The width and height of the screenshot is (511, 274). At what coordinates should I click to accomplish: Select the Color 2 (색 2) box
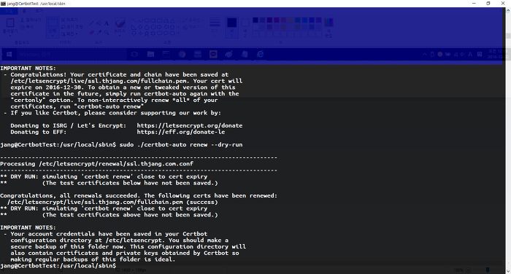tap(245, 27)
